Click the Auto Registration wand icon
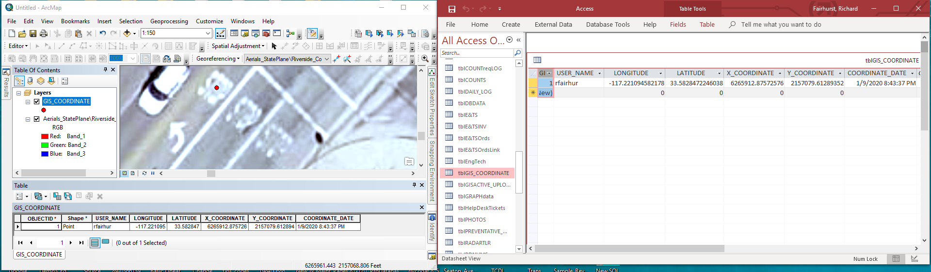Viewport: 931px width, 272px height. click(x=347, y=59)
